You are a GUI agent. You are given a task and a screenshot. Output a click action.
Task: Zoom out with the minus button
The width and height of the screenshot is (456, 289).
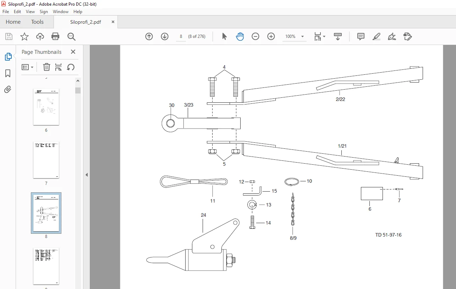(256, 36)
